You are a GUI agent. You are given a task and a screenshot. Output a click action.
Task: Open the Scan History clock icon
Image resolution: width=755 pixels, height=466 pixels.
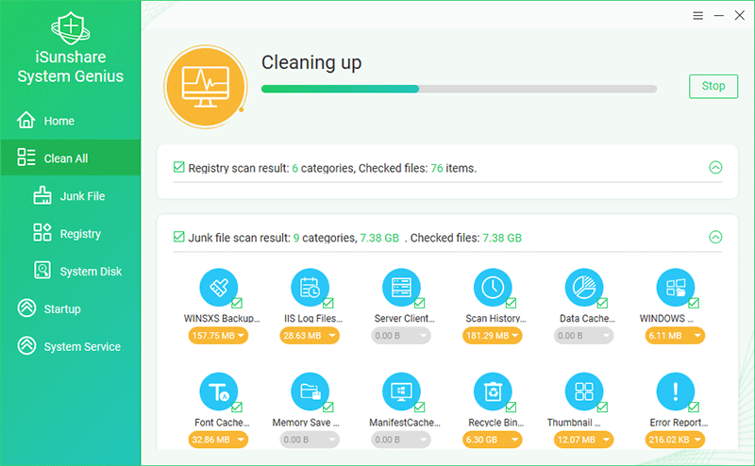click(493, 288)
